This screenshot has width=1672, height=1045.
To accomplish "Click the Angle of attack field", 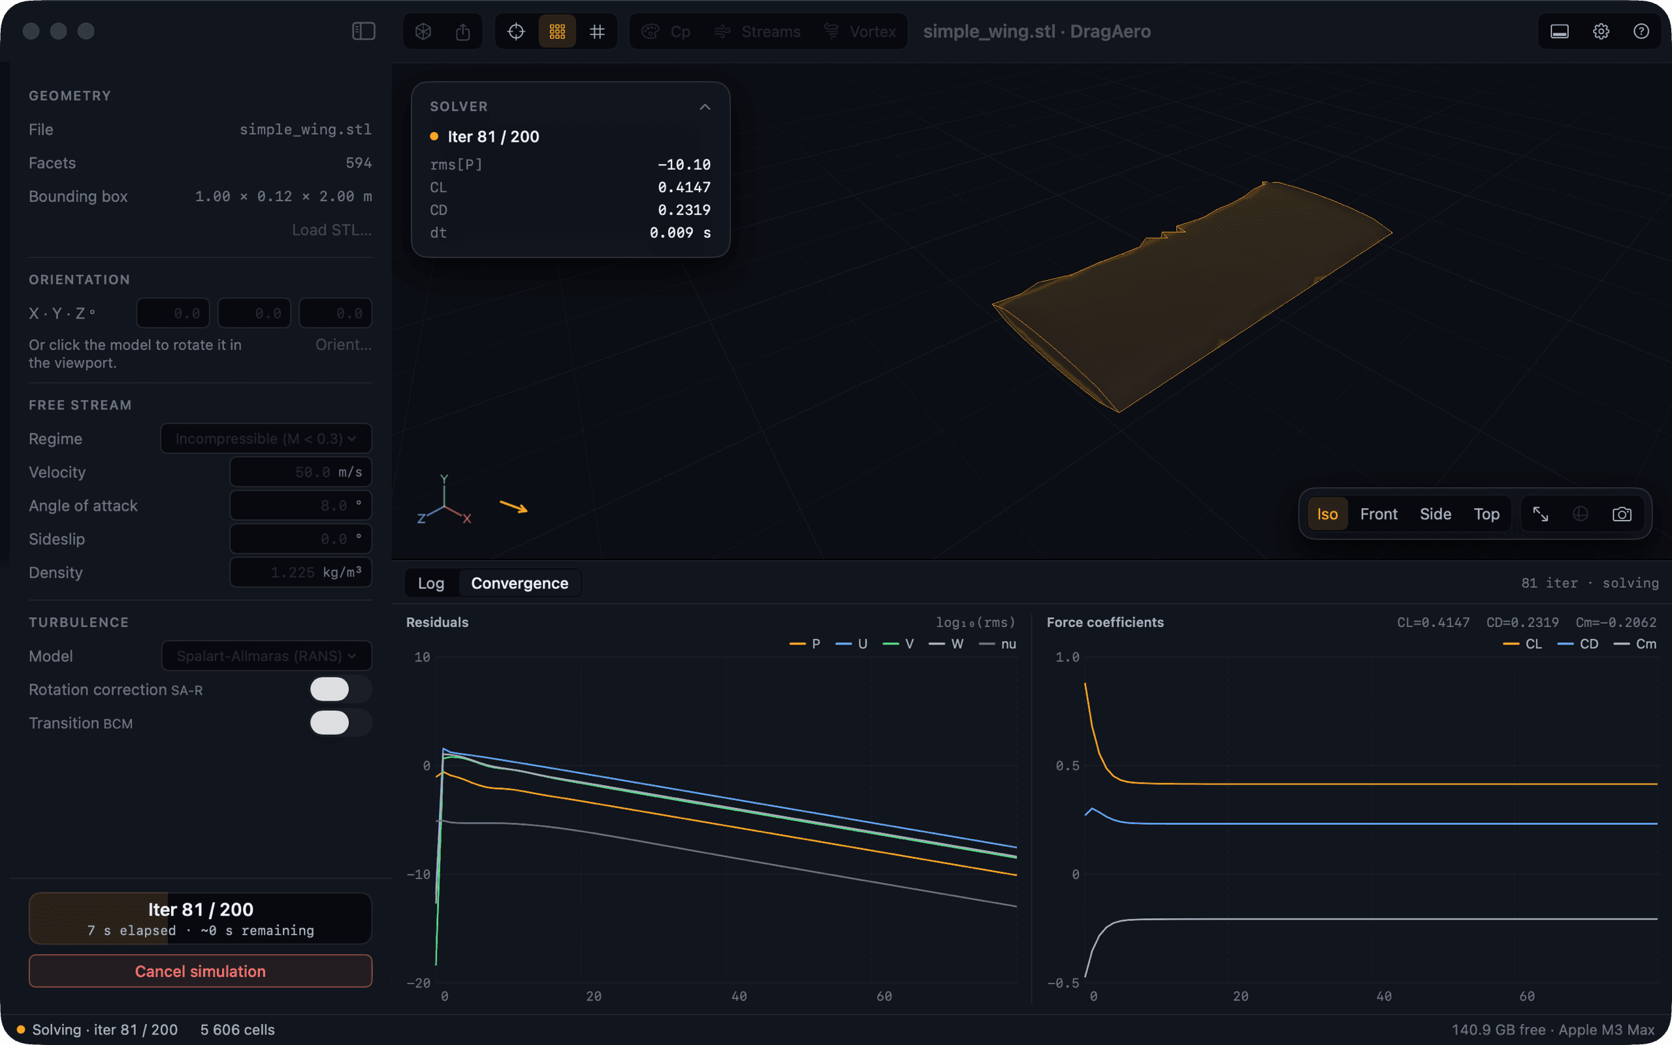I will click(x=300, y=506).
